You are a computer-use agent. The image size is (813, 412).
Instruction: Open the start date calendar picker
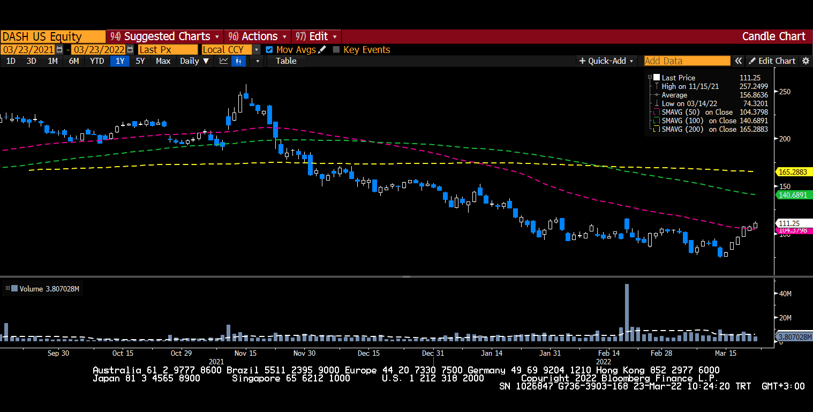pyautogui.click(x=59, y=49)
